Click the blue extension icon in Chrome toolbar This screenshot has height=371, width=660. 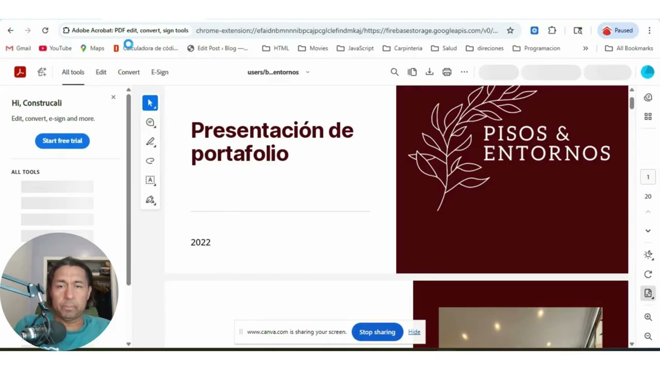coord(534,30)
